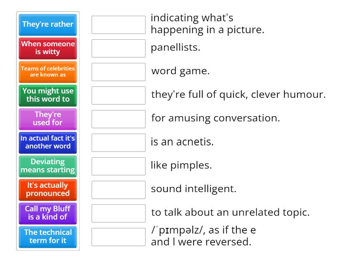Click the 'They're used for' tile
349x262 pixels.
(x=48, y=119)
